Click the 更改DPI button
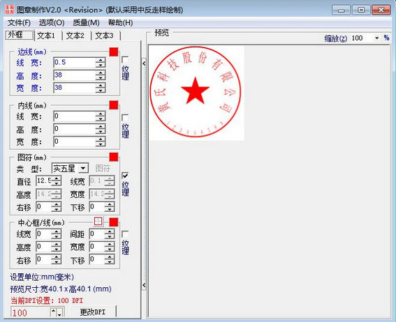The image size is (396, 322). click(x=93, y=312)
